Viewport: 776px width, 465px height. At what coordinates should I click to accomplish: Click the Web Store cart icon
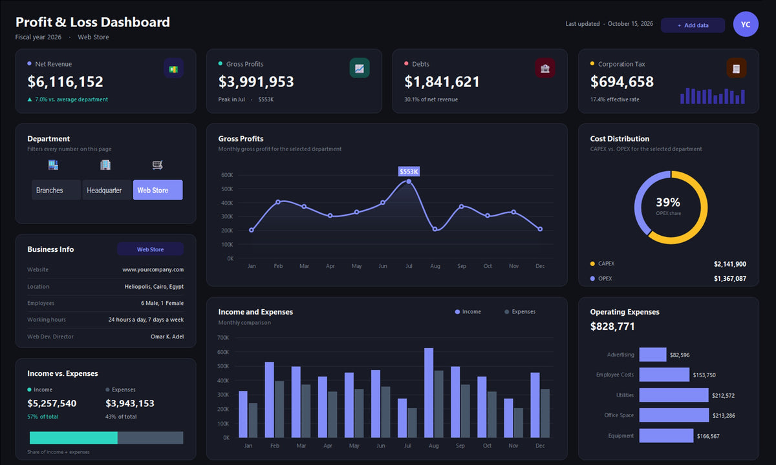pyautogui.click(x=157, y=165)
